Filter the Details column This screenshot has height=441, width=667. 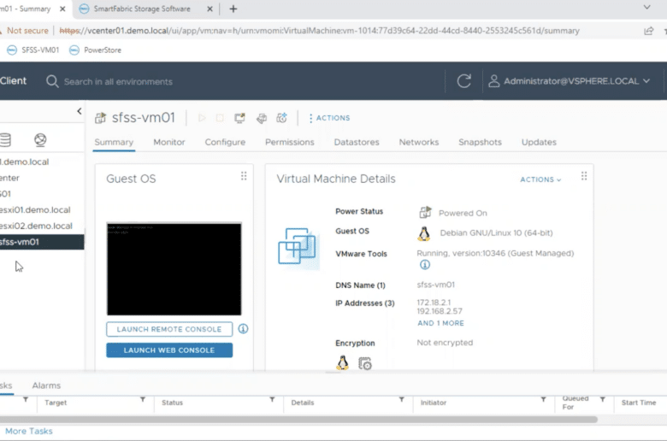coord(401,399)
